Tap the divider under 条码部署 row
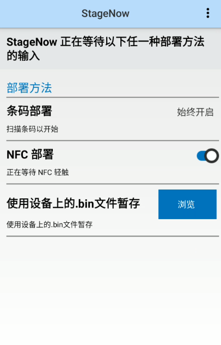Viewport: 221px width, 345px height. (113, 141)
